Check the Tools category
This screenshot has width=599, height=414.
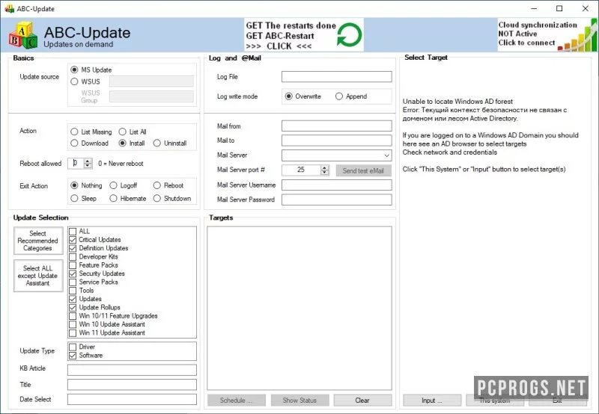tap(73, 291)
